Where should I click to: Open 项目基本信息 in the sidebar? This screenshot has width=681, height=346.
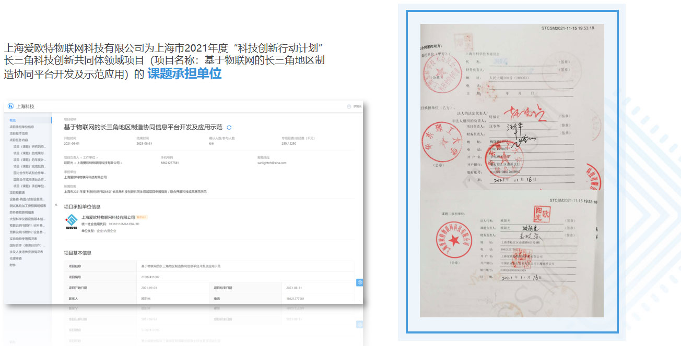[x=19, y=133]
